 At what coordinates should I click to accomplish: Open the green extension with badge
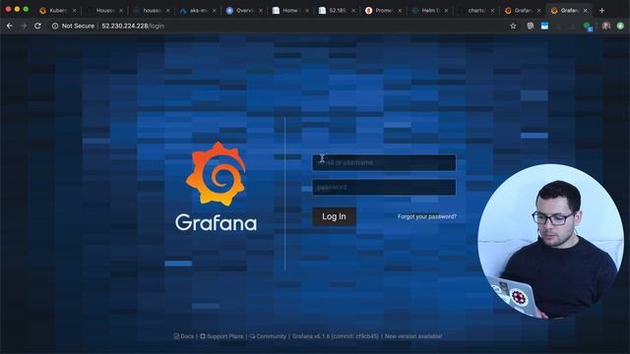588,27
